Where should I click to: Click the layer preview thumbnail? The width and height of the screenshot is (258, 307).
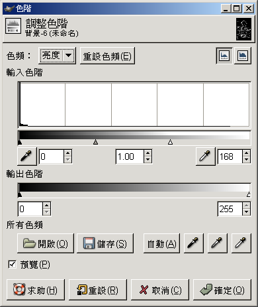click(x=243, y=29)
